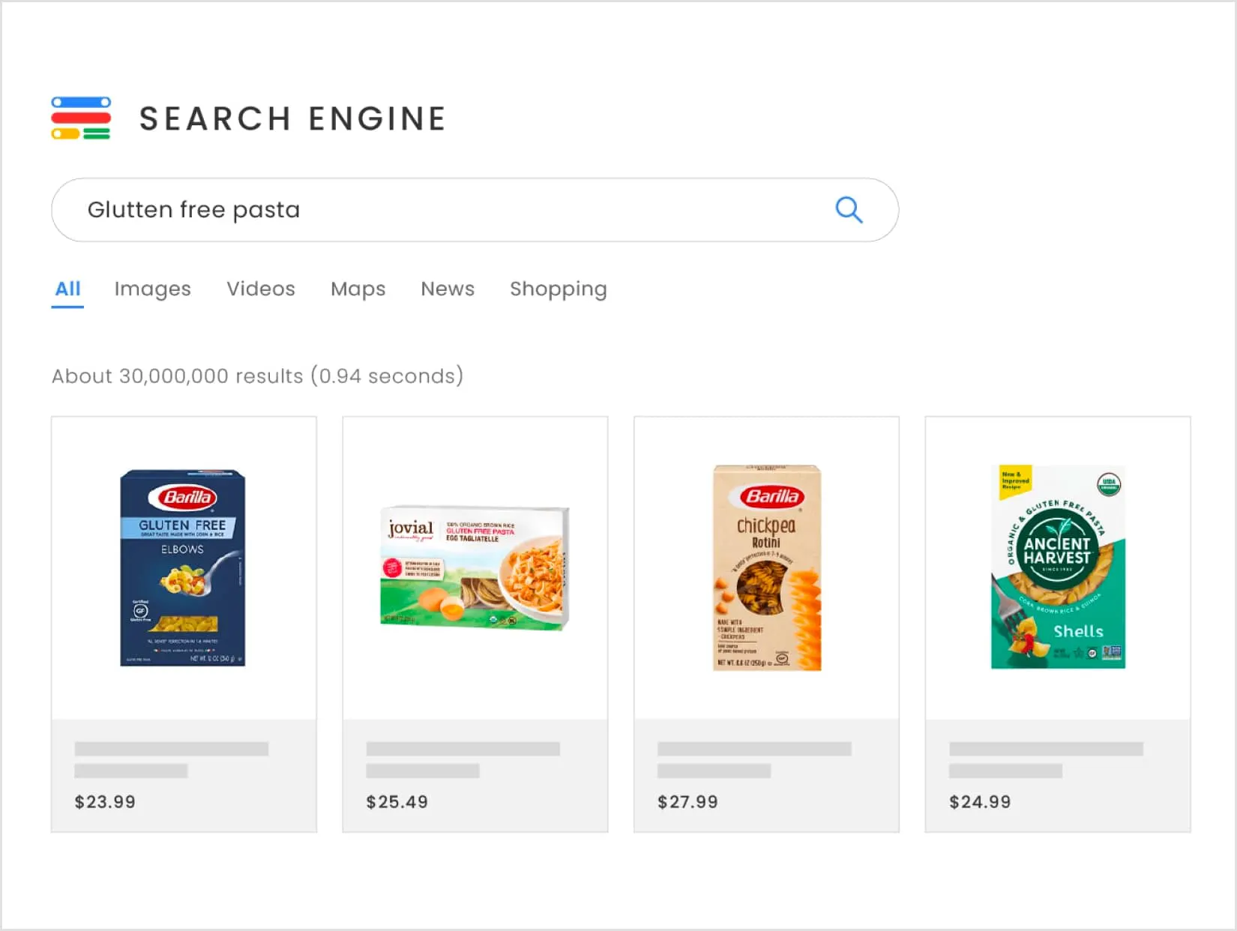Click the $25.49 price link

(x=397, y=801)
